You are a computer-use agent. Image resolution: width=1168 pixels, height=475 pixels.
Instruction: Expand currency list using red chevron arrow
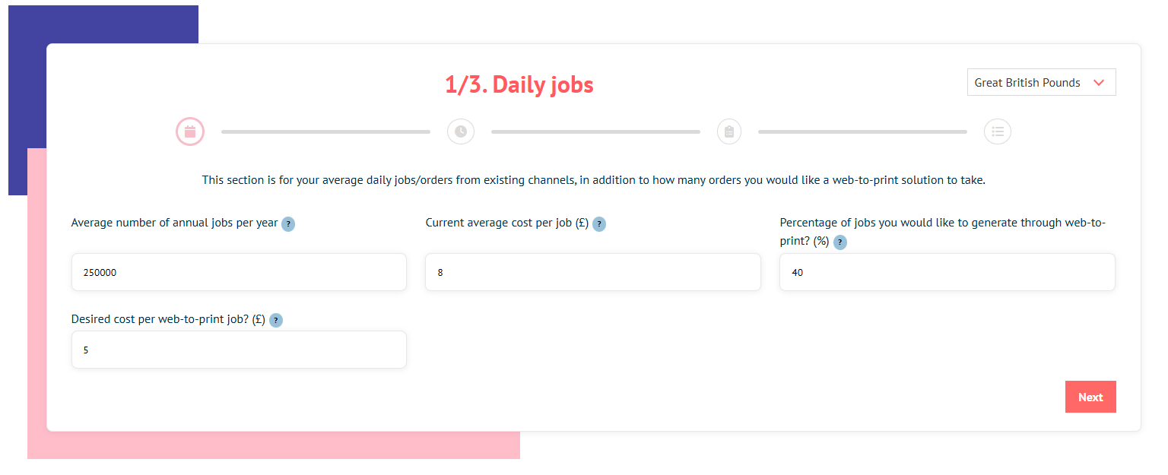(x=1098, y=83)
